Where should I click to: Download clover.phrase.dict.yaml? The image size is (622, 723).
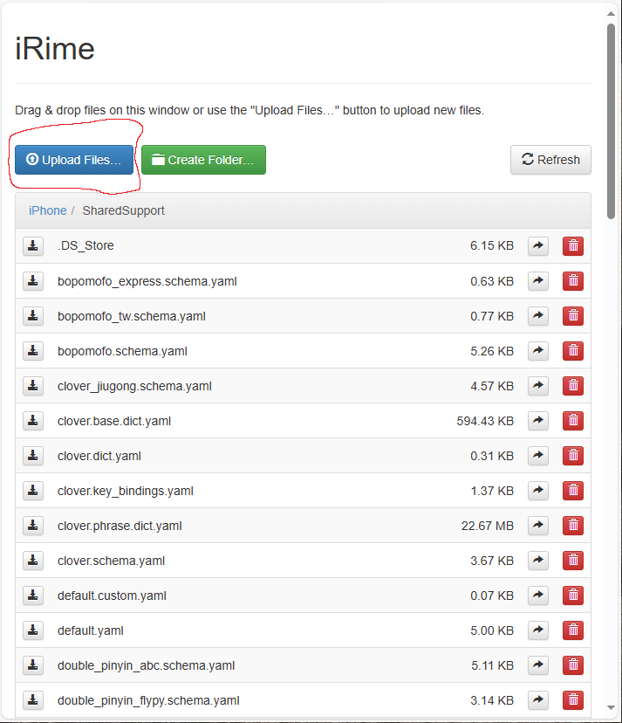pos(33,526)
